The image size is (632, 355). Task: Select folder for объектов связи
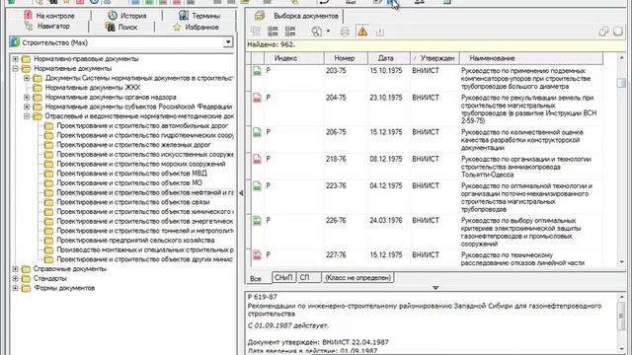(x=133, y=202)
